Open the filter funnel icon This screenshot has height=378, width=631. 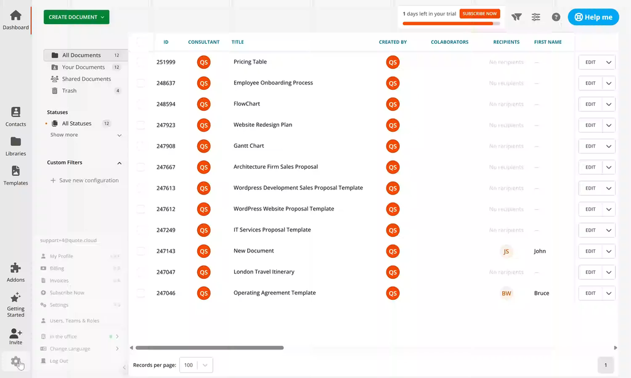tap(516, 17)
